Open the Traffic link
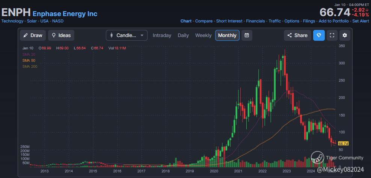Image resolution: width=371 pixels, height=178 pixels. 275,21
